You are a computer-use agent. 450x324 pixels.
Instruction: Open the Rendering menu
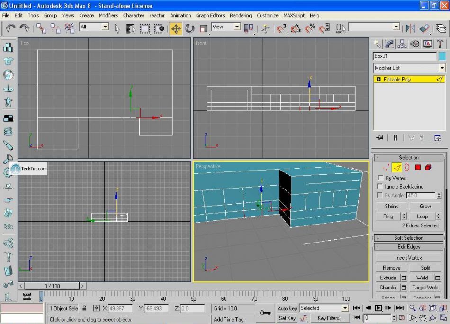point(241,16)
